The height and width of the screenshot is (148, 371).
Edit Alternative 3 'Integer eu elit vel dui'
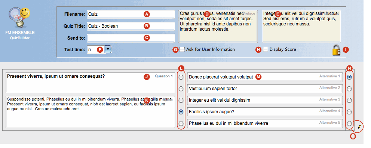pyautogui.click(x=265, y=100)
